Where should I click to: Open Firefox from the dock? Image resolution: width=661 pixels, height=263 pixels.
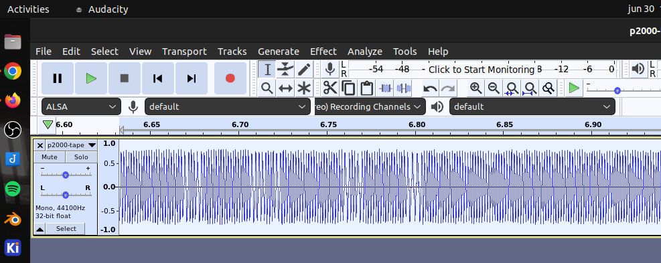tap(13, 101)
